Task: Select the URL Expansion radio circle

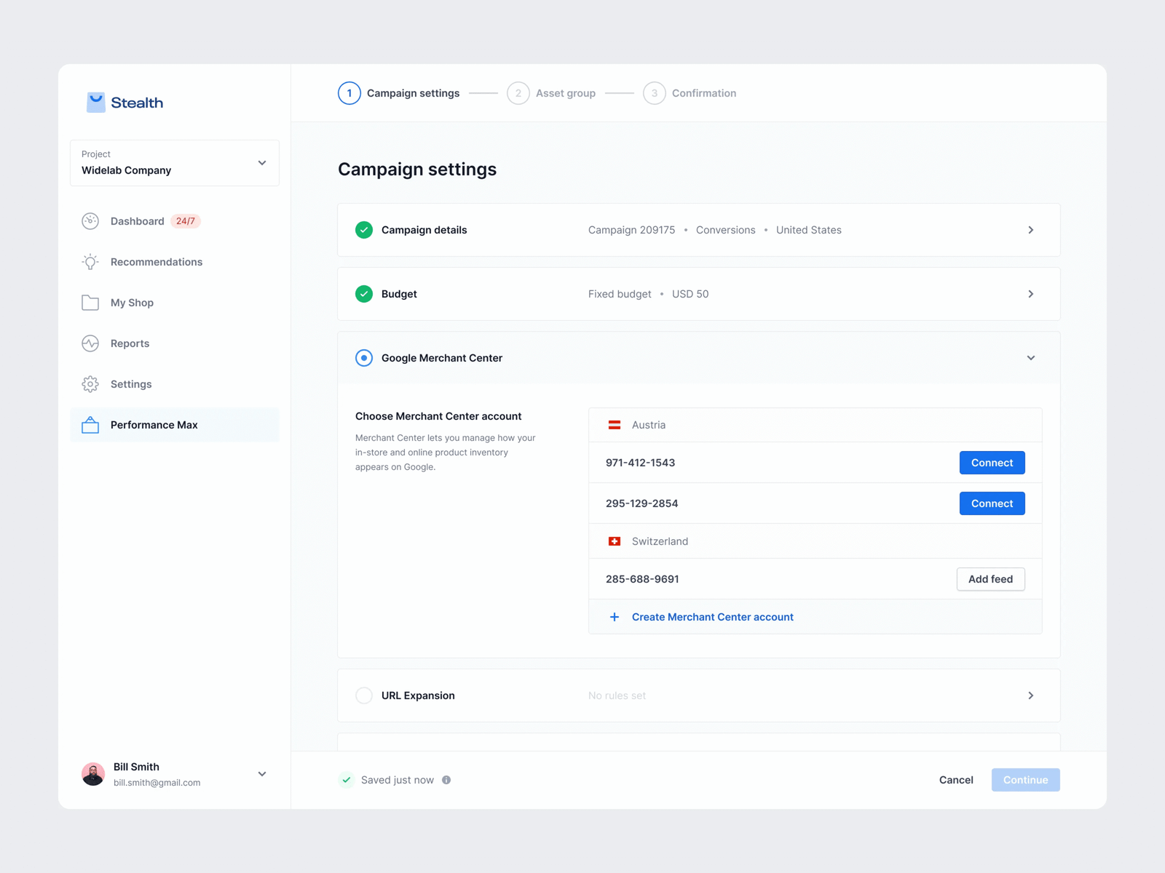Action: coord(364,695)
